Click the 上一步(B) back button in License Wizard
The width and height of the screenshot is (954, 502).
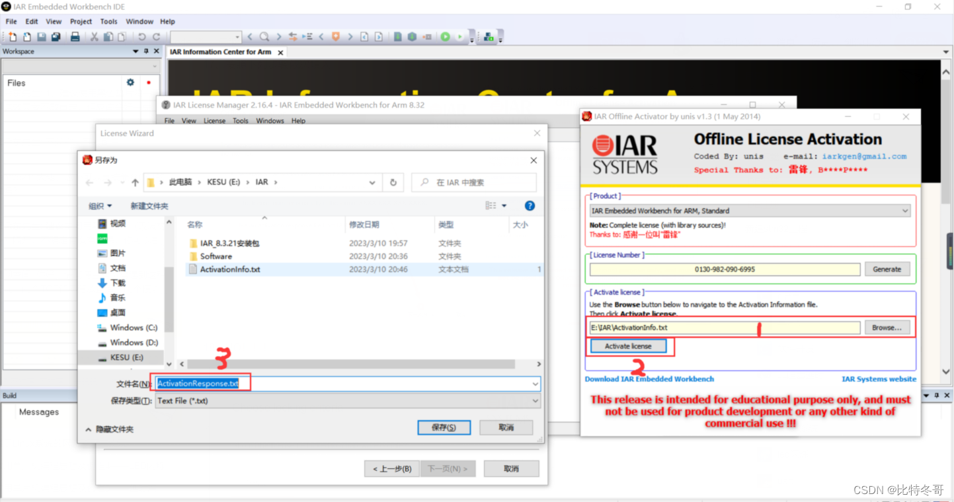391,469
